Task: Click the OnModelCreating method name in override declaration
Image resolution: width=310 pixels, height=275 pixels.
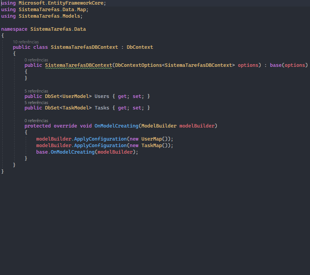Action: click(116, 126)
